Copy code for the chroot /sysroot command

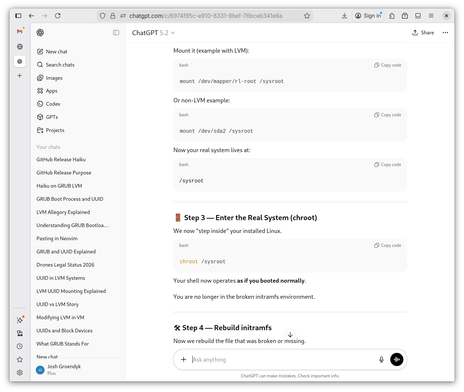(387, 245)
